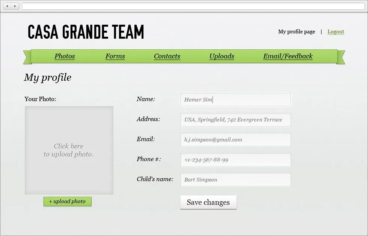368x236 pixels.
Task: Click the browser forward arrow
Action: coord(15,6)
